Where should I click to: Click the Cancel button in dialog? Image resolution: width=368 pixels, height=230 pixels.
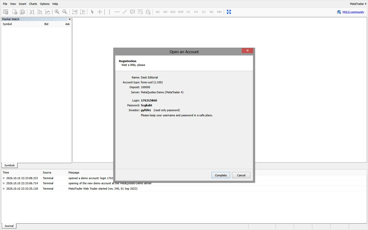[241, 175]
